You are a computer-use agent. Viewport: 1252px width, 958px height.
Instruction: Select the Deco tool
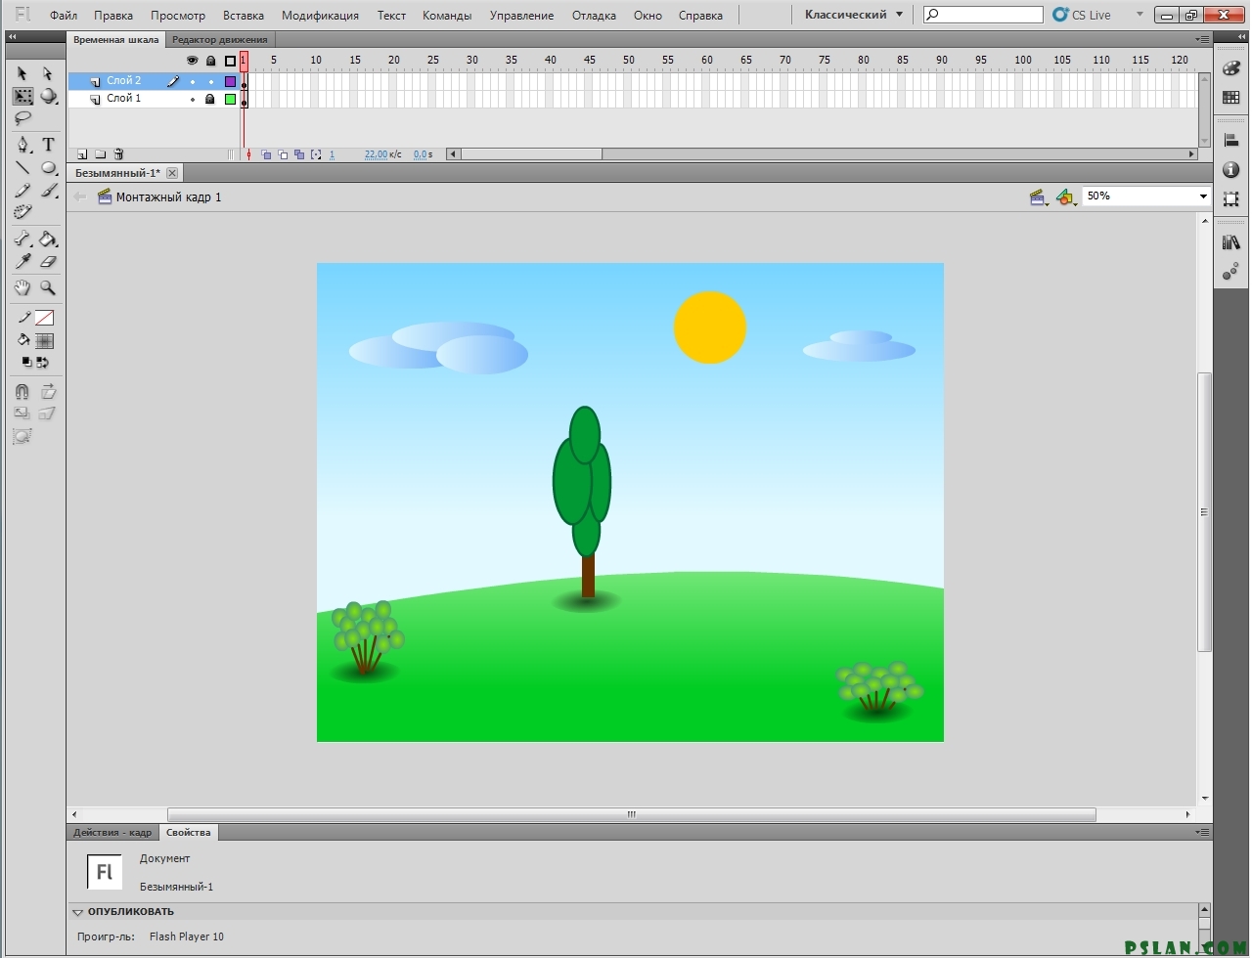click(x=22, y=212)
